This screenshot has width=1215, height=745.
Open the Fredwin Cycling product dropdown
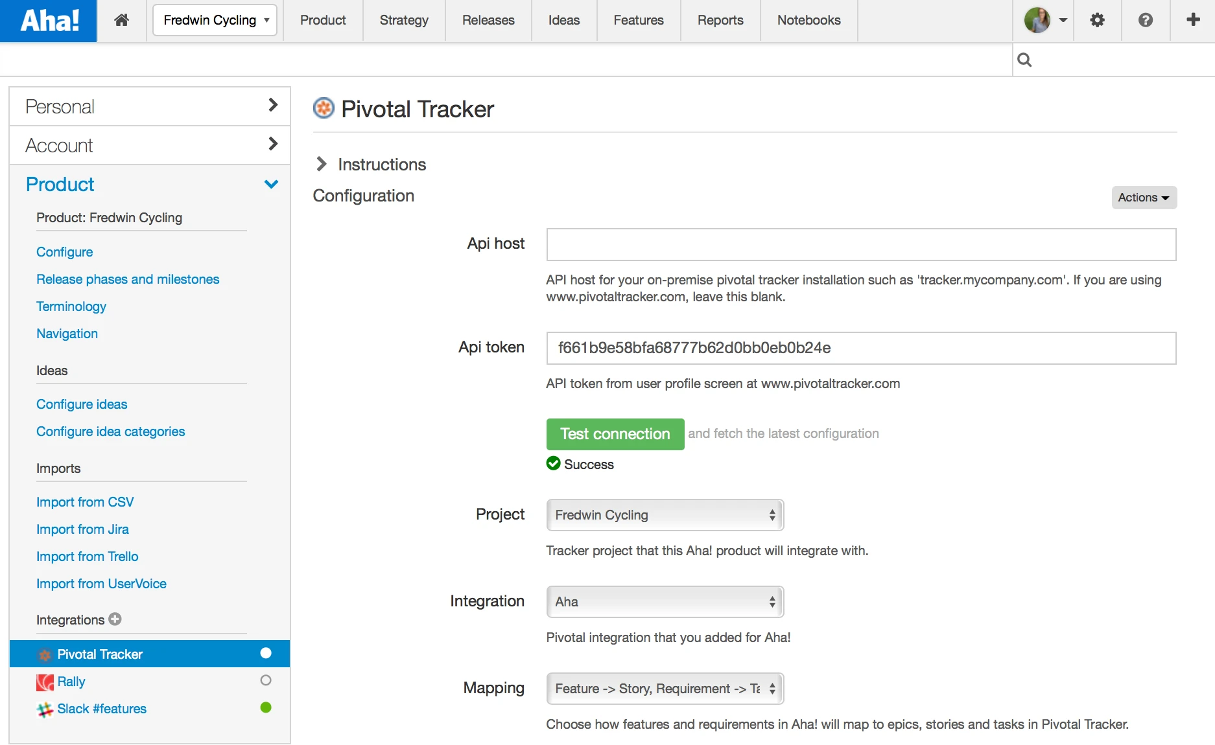(x=215, y=20)
